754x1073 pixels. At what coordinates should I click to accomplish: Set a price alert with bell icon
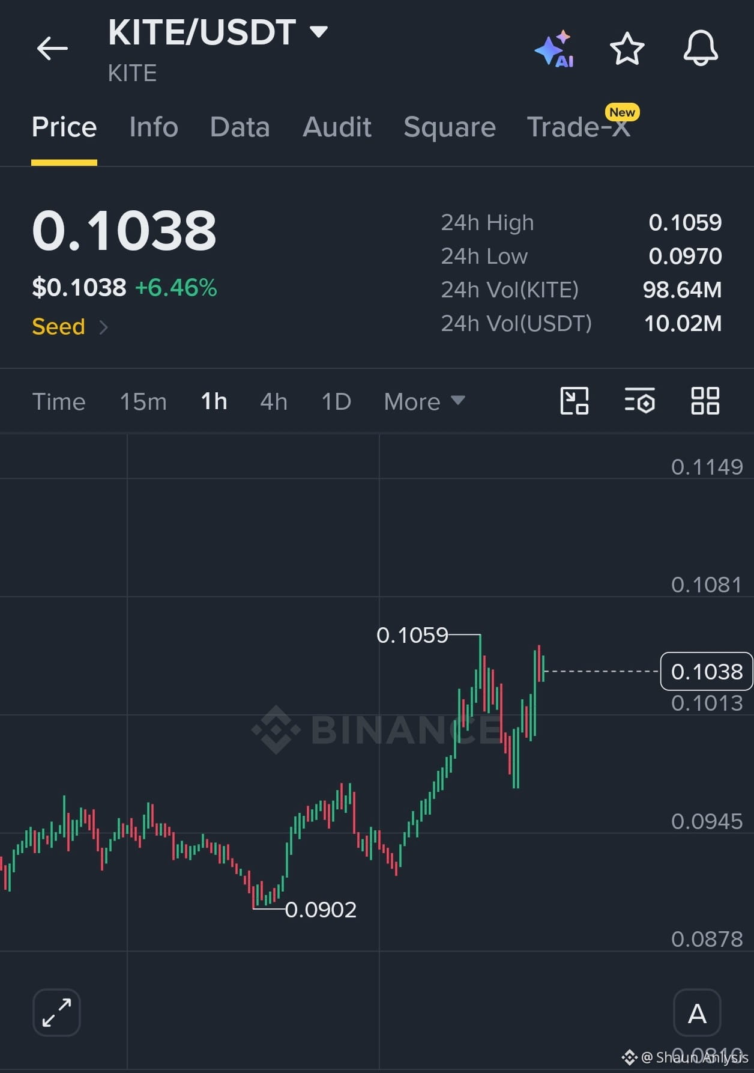pyautogui.click(x=701, y=47)
